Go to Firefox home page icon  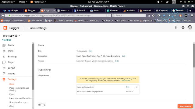click(169, 15)
